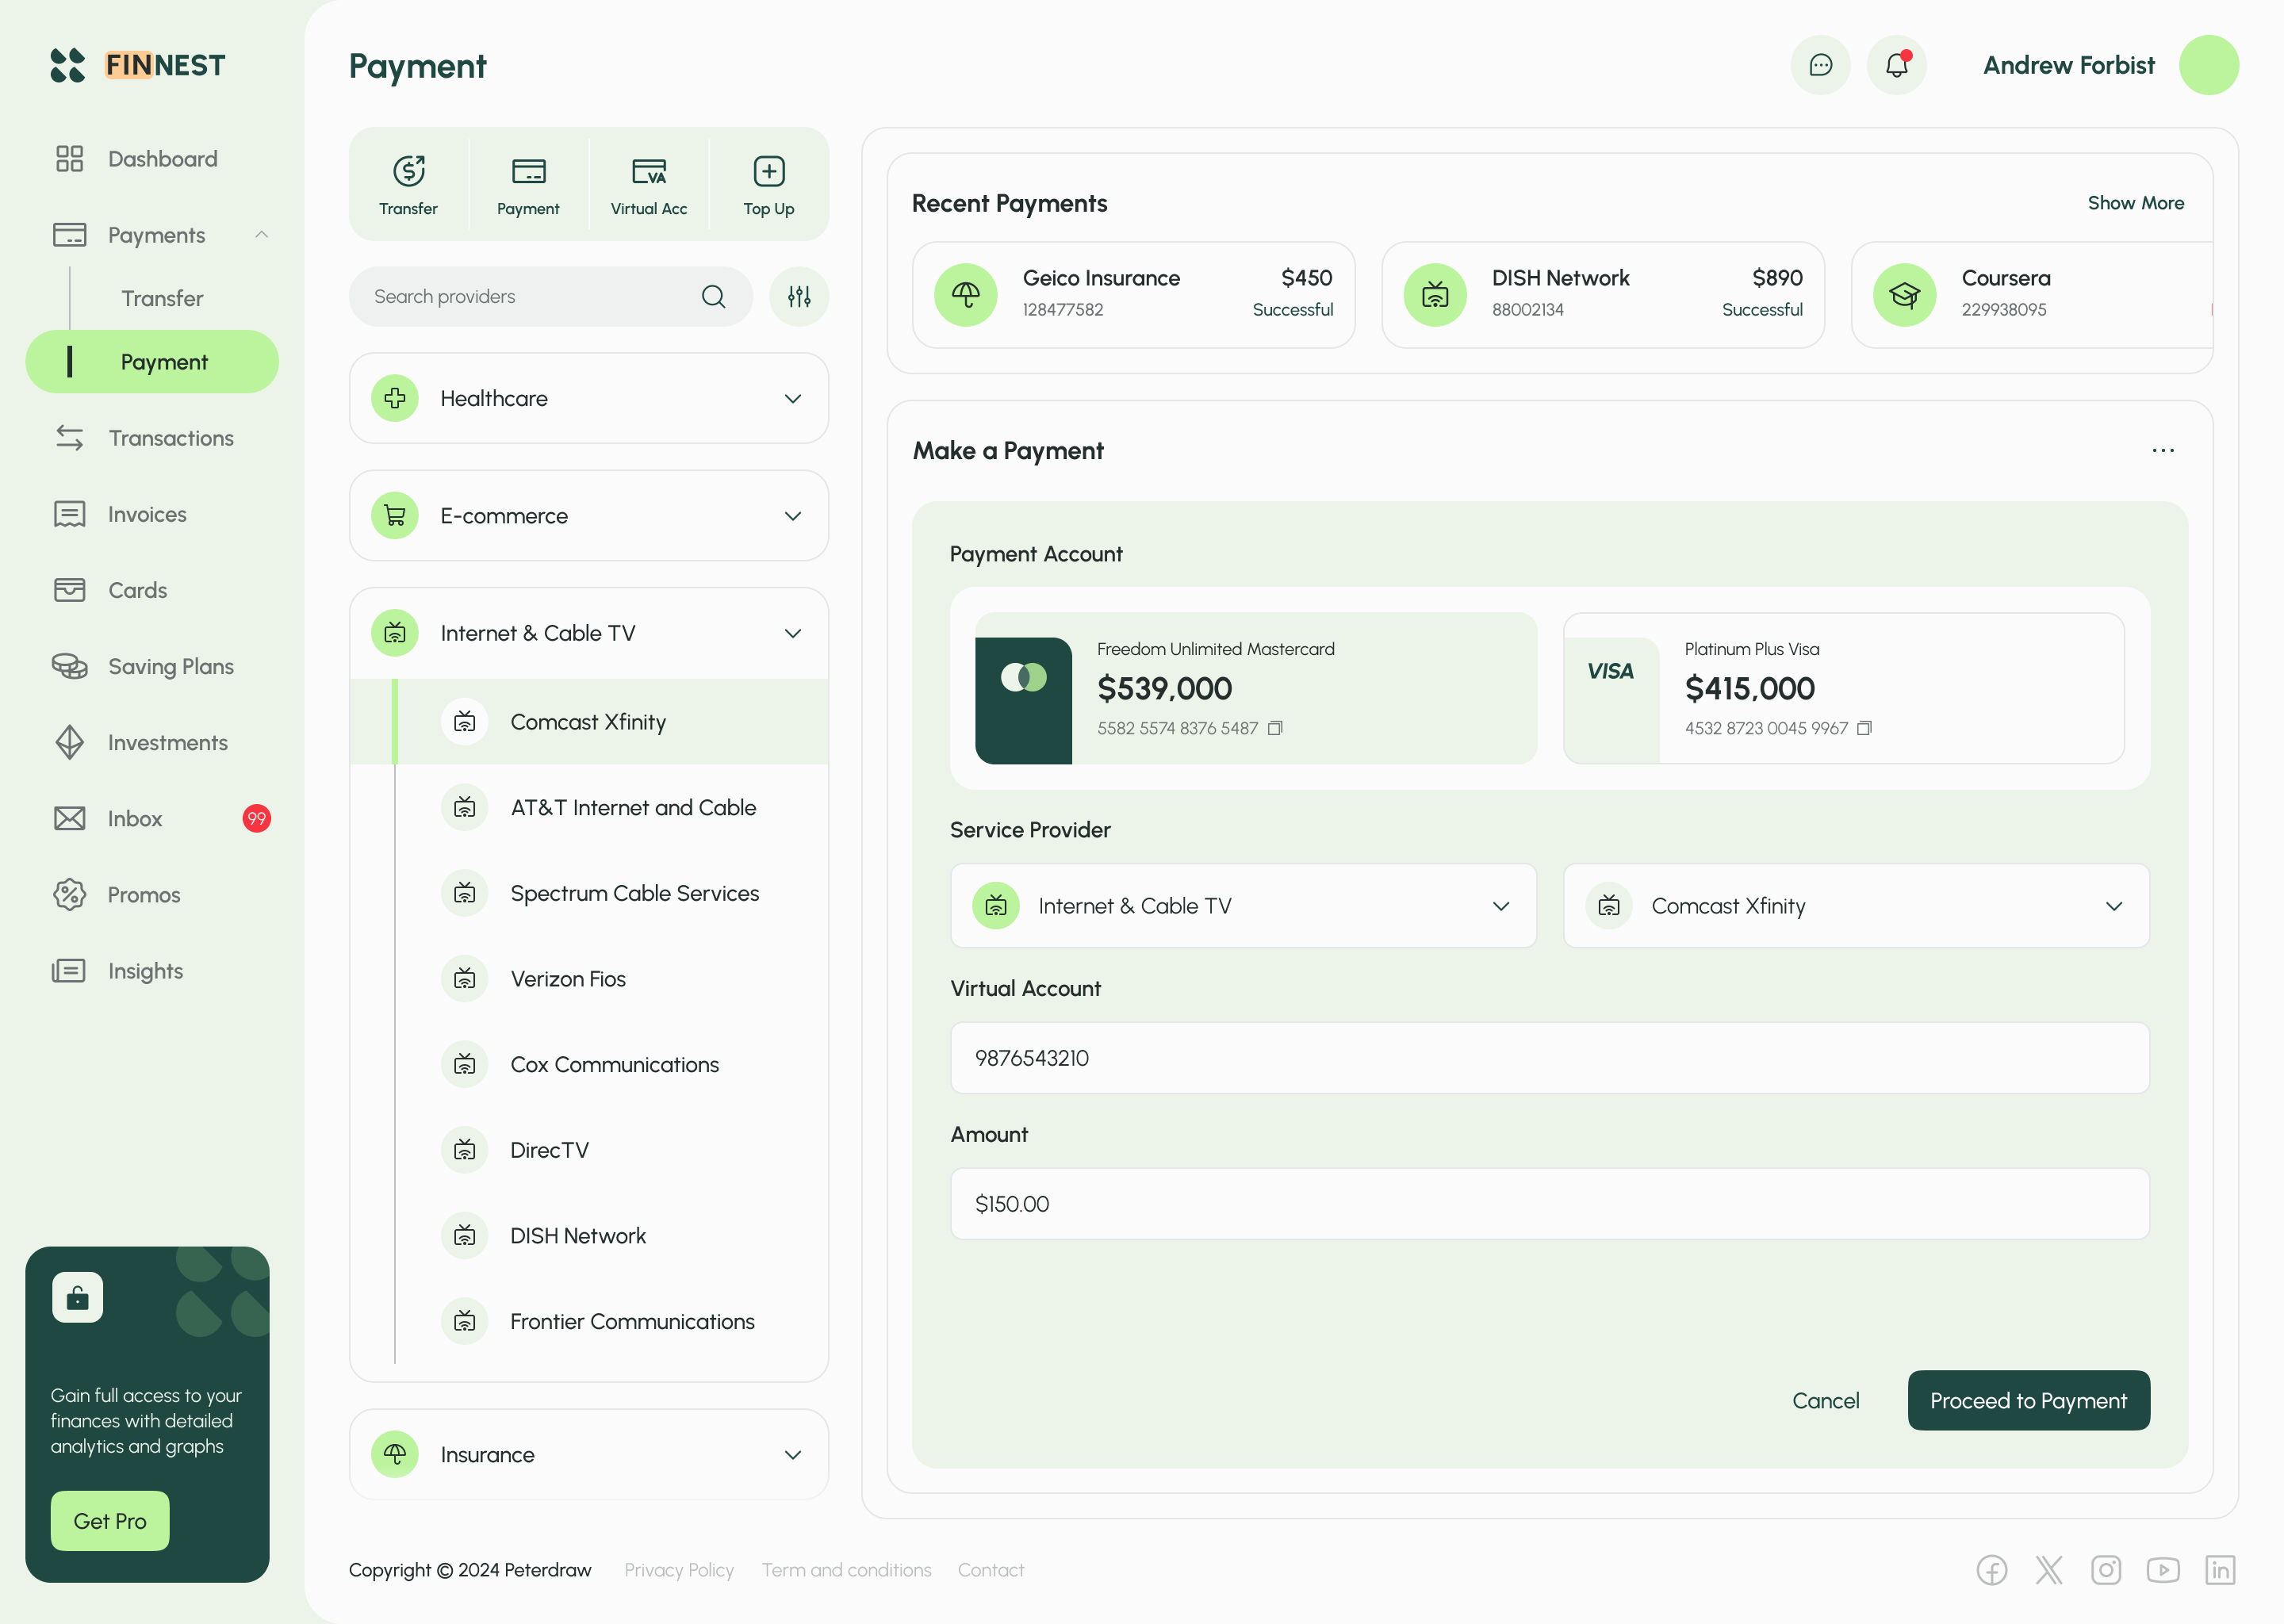Open the provider filter settings icon
This screenshot has width=2284, height=1624.
point(798,296)
